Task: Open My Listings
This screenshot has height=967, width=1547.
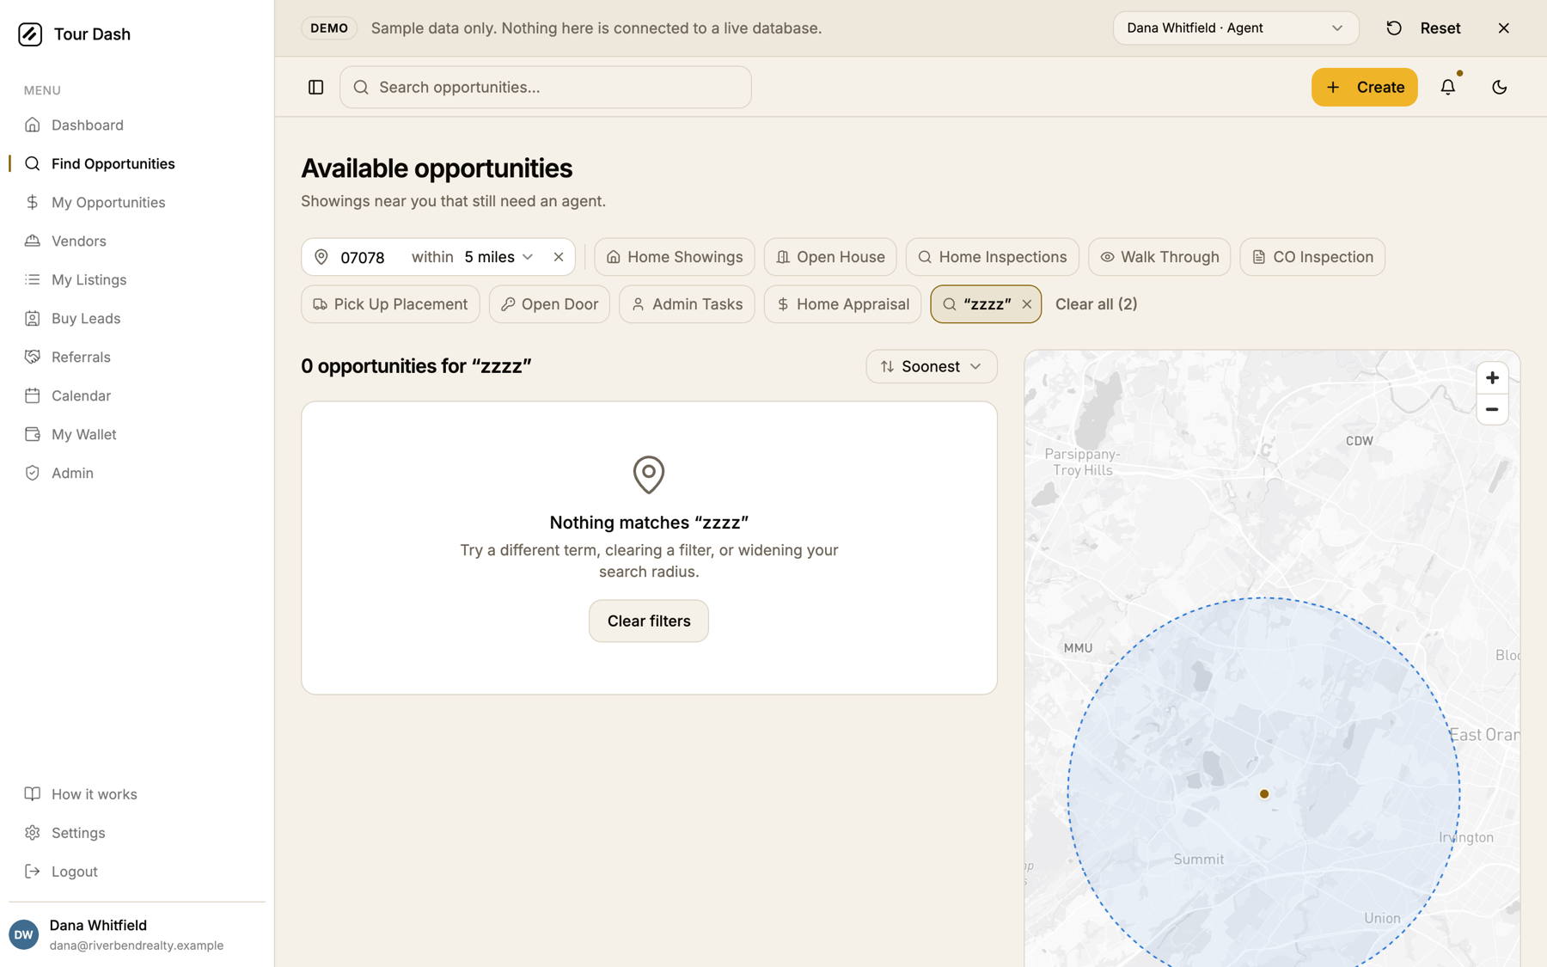Action: [138, 280]
